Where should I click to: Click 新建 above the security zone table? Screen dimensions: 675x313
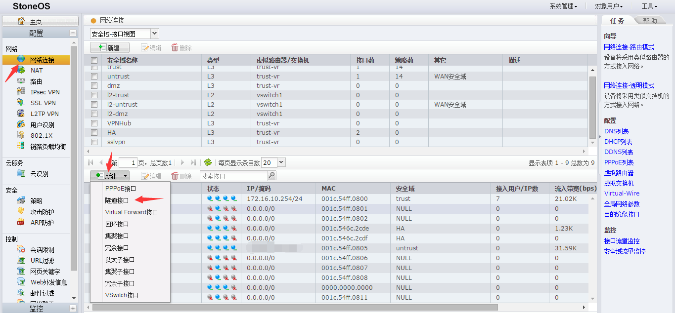(110, 47)
